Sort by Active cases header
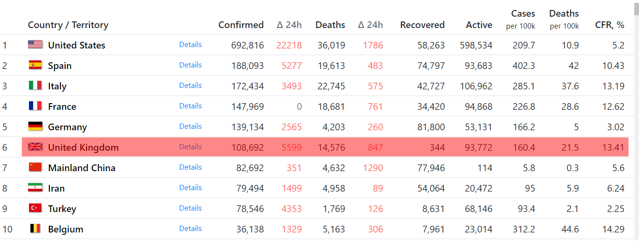 coord(479,25)
